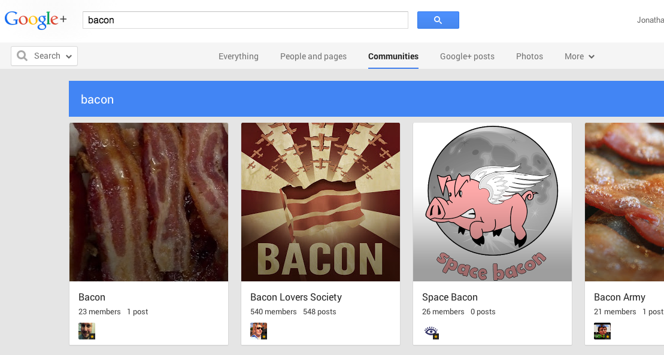The width and height of the screenshot is (664, 355).
Task: Expand the Search dropdown arrow
Action: [69, 56]
